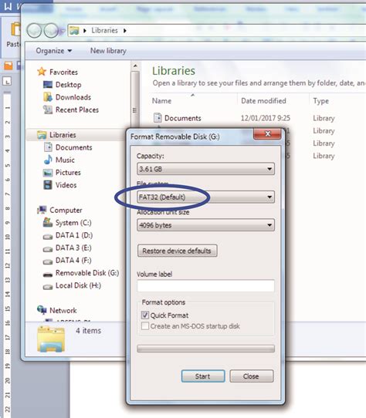
Task: Click the Libraries folder icon in sidebar
Action: [42, 135]
